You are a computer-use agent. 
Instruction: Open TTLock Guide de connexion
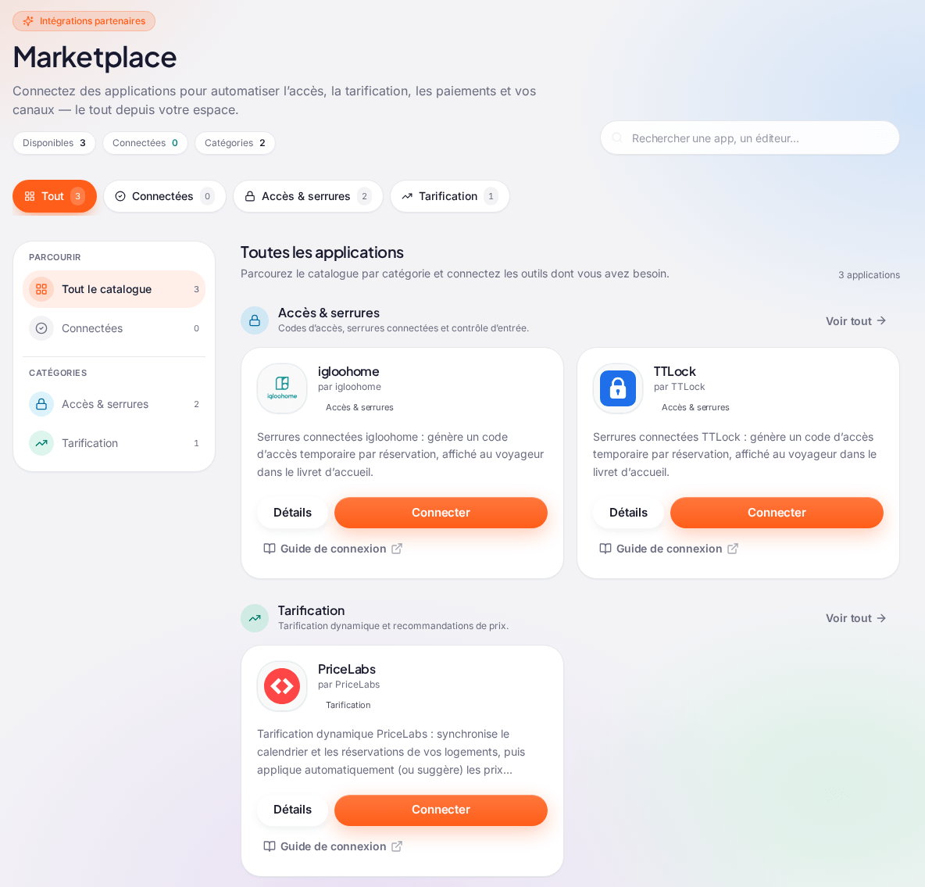[x=669, y=549]
